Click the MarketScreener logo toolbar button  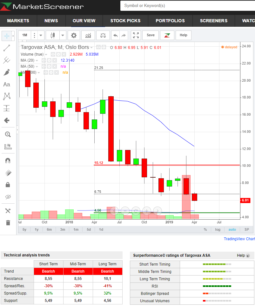pos(167,35)
